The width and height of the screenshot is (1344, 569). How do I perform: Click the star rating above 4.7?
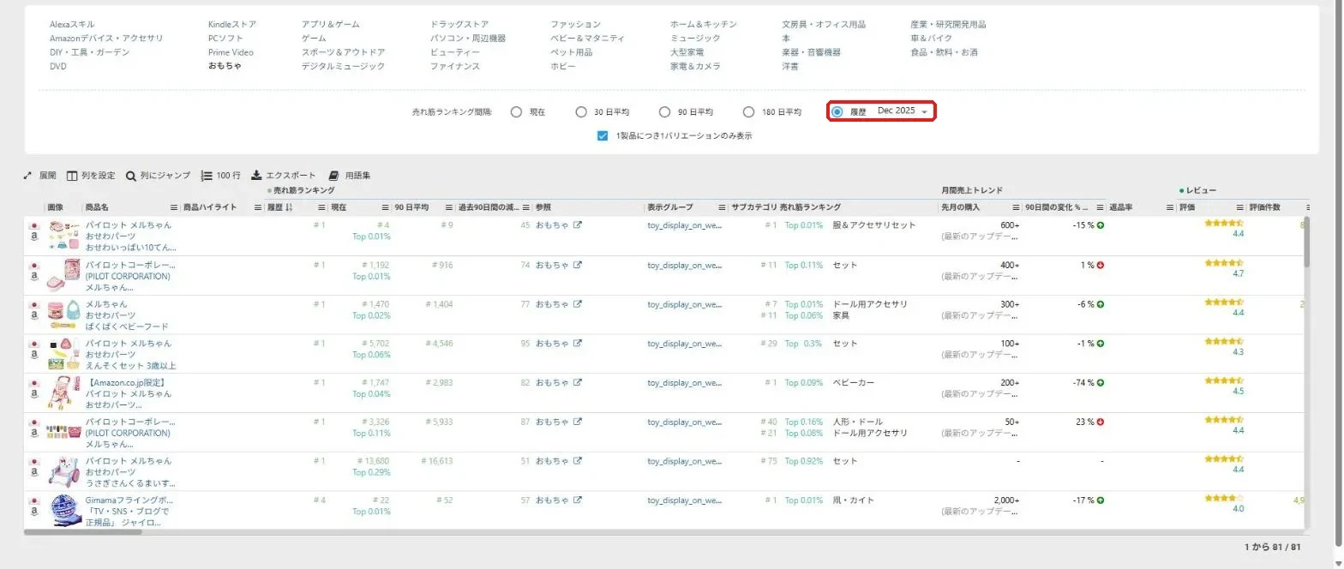pos(1224,263)
